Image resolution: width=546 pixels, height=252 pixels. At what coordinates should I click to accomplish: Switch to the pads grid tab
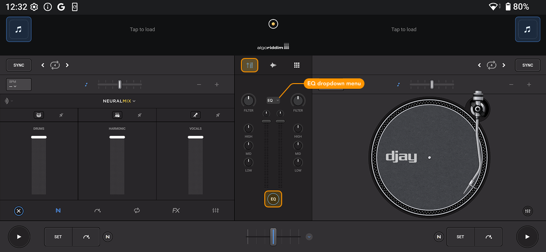point(297,65)
